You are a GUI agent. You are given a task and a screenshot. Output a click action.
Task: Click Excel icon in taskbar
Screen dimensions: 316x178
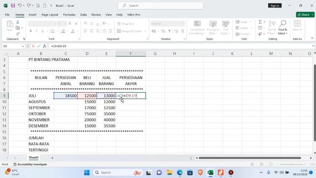pyautogui.click(x=210, y=173)
